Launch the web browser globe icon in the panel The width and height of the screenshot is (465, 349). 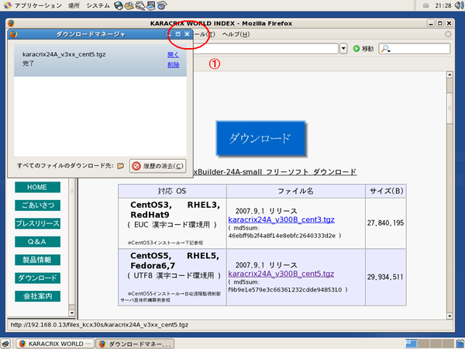(119, 5)
